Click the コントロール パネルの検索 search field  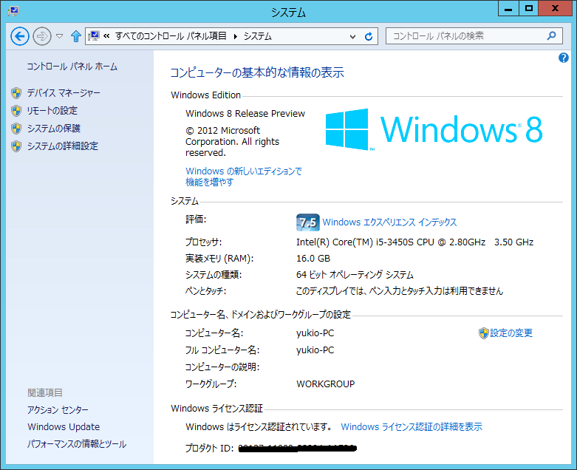click(465, 35)
